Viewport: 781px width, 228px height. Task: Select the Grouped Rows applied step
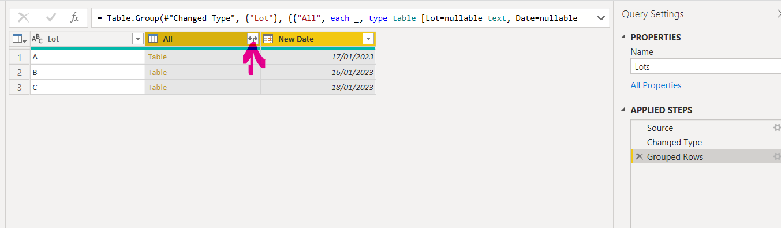click(x=675, y=157)
